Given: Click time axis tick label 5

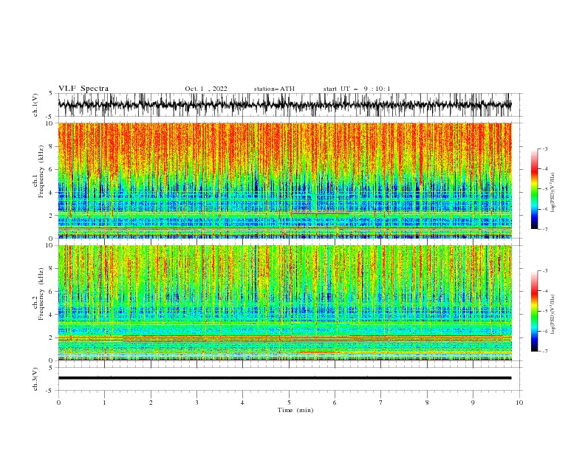Looking at the screenshot, I should tap(289, 403).
